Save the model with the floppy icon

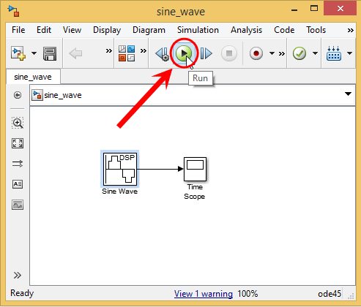coord(50,53)
